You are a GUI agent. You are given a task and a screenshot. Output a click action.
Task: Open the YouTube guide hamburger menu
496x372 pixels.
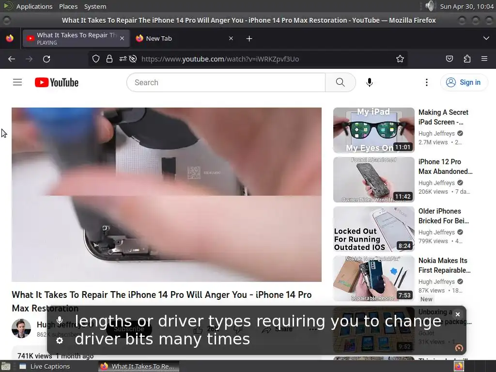tap(17, 82)
